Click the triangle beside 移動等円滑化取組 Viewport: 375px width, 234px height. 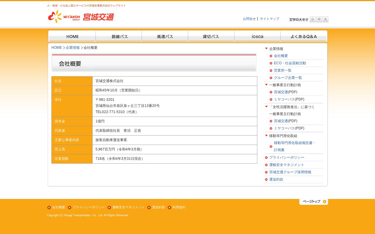[x=266, y=136]
